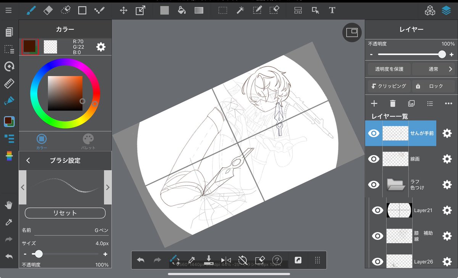Select the transparent color swatch

(50, 47)
